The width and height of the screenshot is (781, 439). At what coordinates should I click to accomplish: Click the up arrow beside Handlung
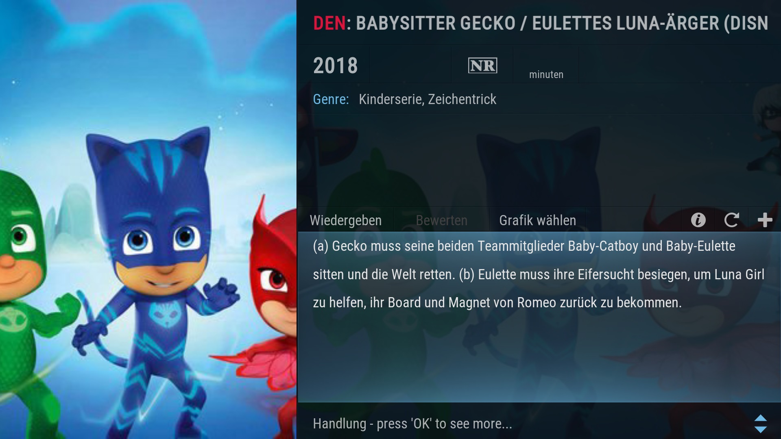click(x=760, y=418)
